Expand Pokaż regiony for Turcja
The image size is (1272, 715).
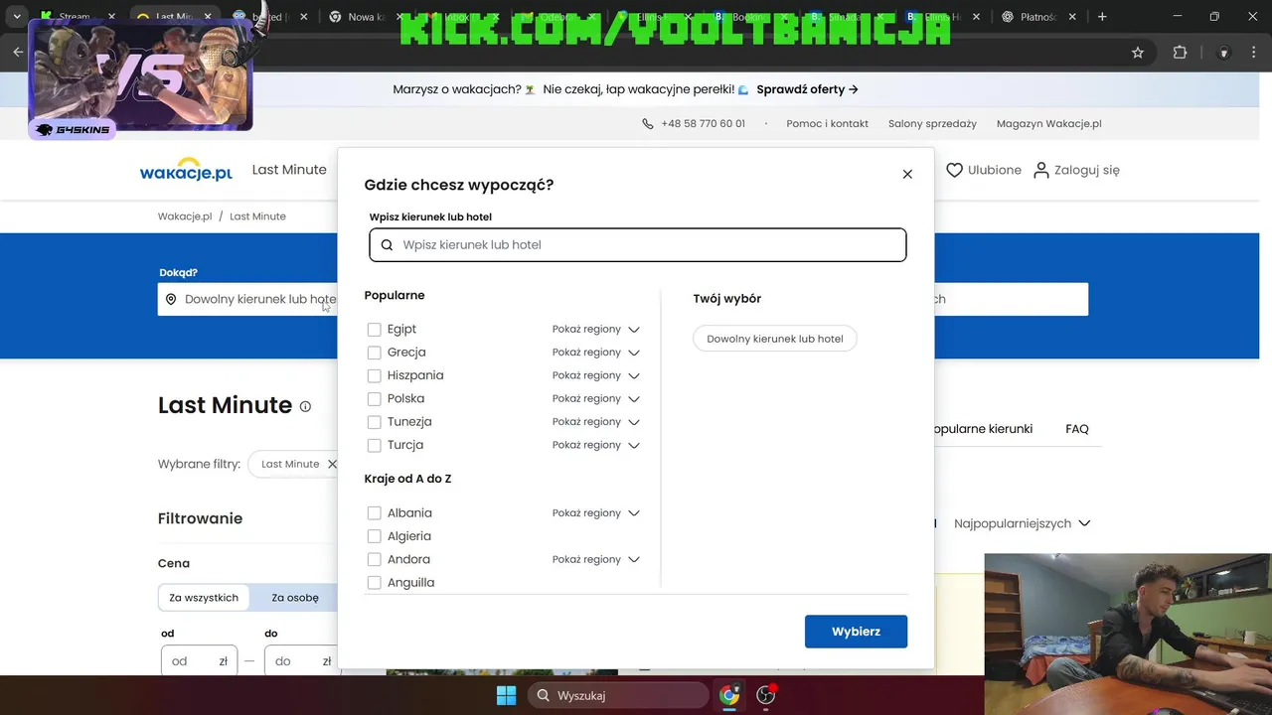[596, 445]
